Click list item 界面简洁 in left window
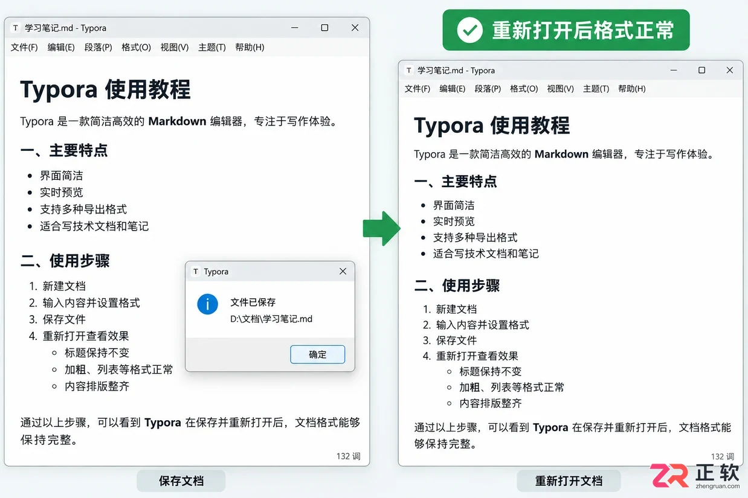This screenshot has width=748, height=498. pyautogui.click(x=62, y=176)
